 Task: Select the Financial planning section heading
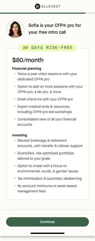click(x=27, y=68)
